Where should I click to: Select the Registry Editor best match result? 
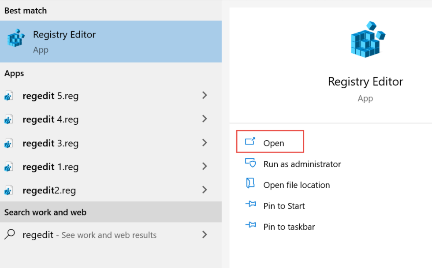point(111,41)
